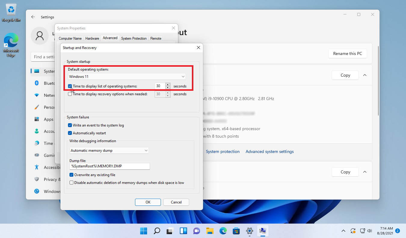406x238 pixels.
Task: Switch to Remote tab
Action: (x=156, y=38)
